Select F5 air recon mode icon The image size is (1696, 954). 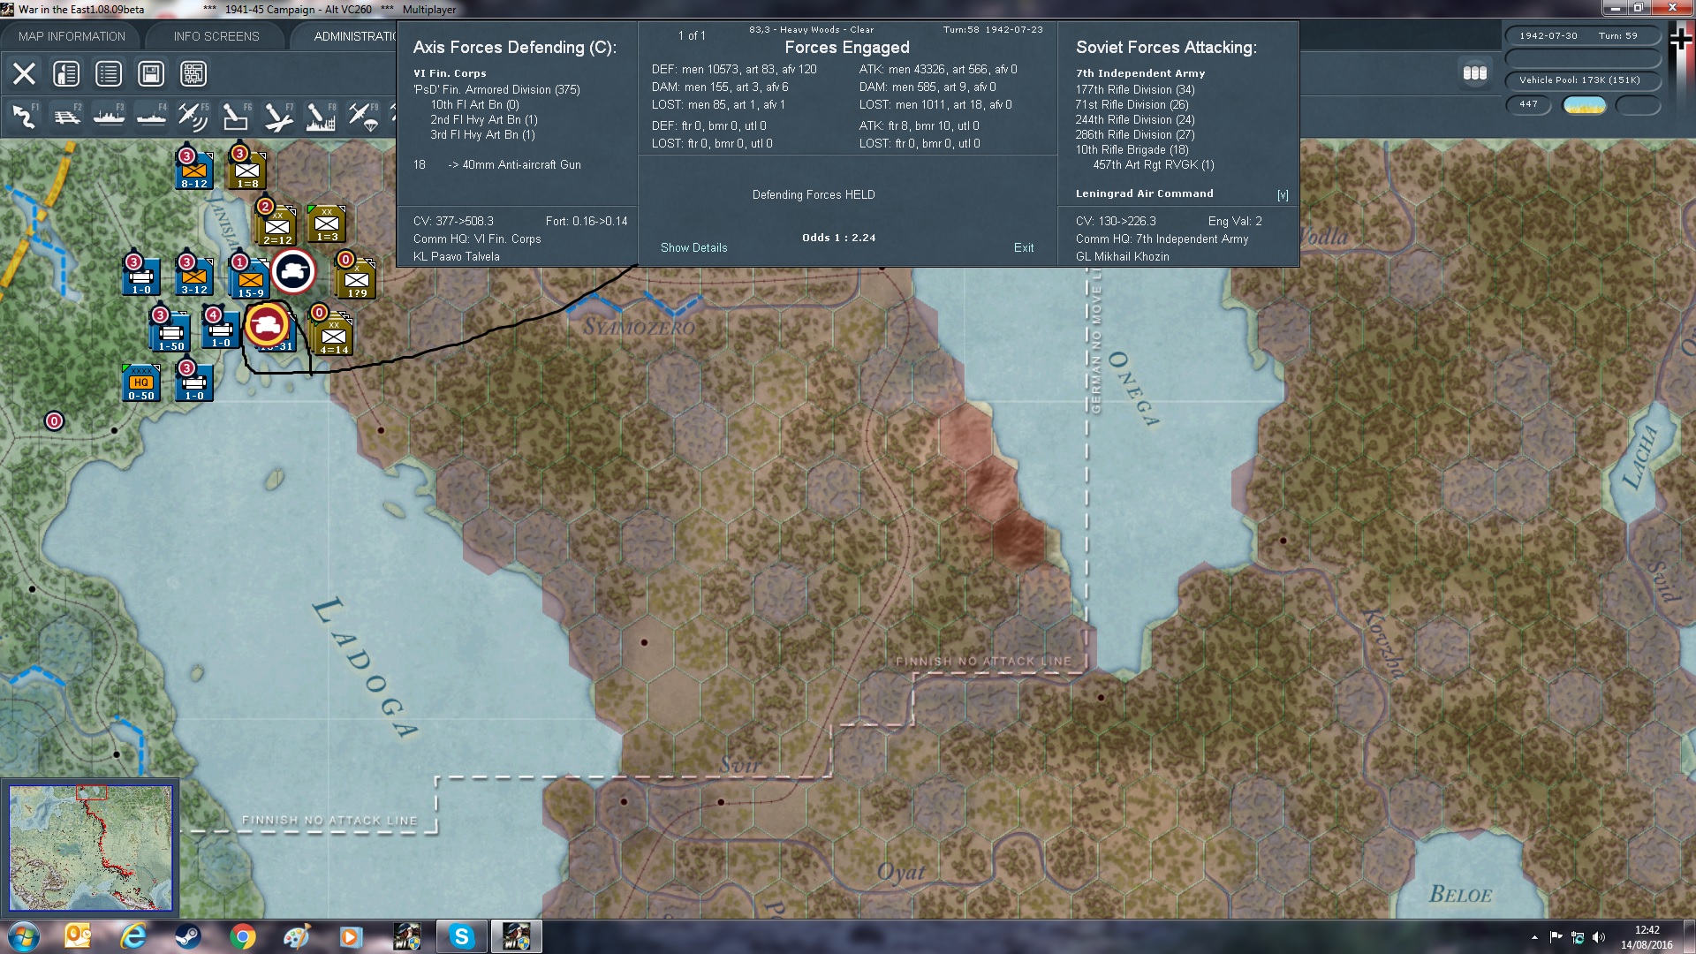(192, 117)
